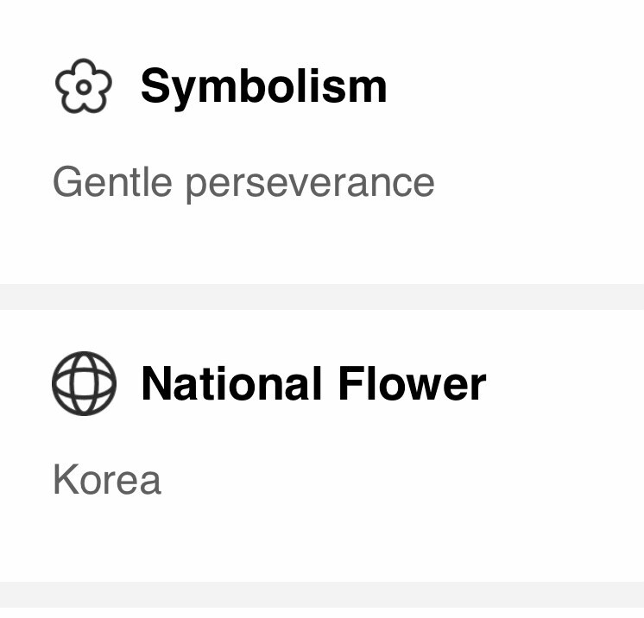This screenshot has width=644, height=618.
Task: Click blank area right of Korea text
Action: pos(402,480)
